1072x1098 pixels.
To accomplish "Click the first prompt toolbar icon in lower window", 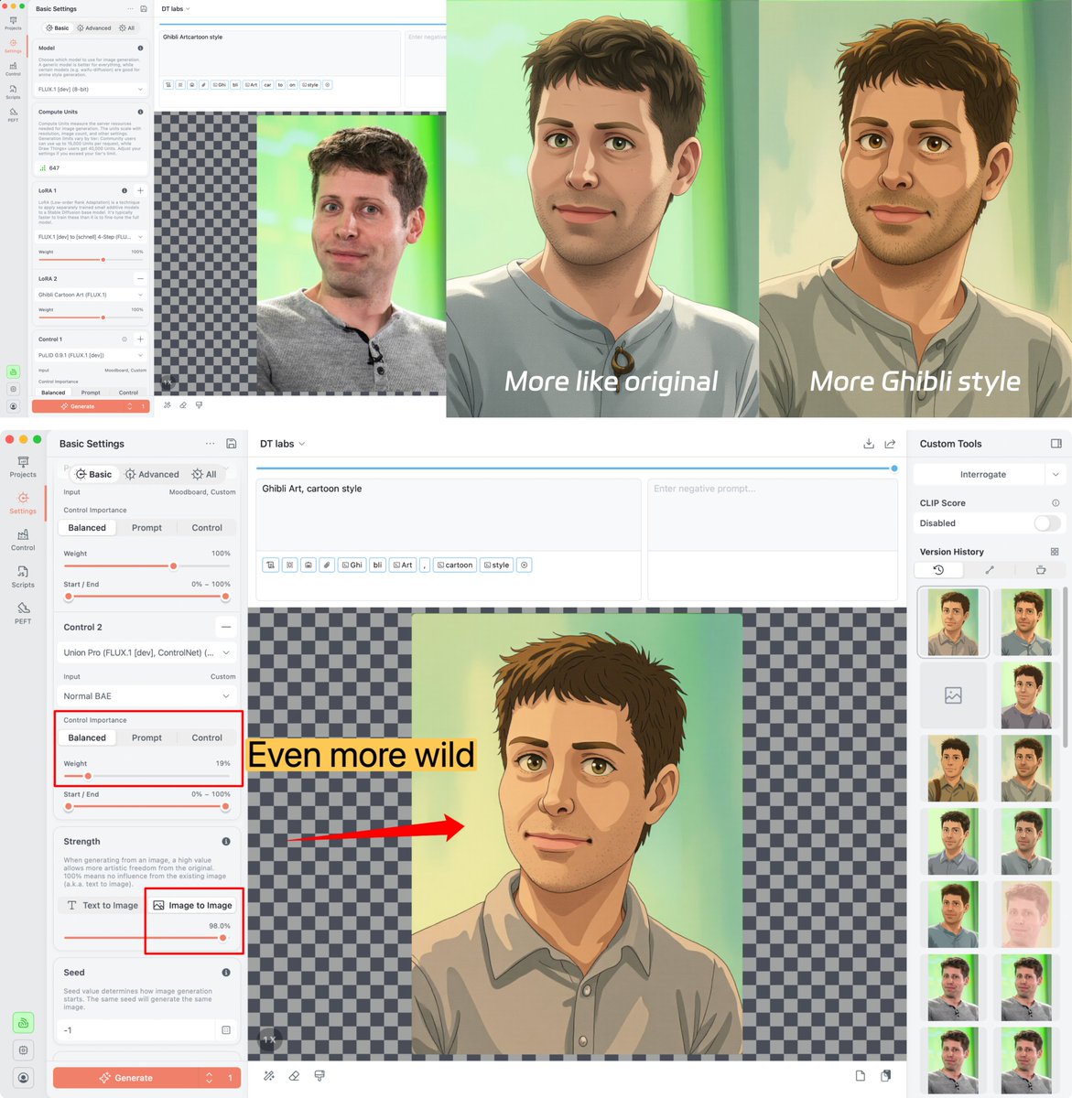I will pyautogui.click(x=271, y=565).
